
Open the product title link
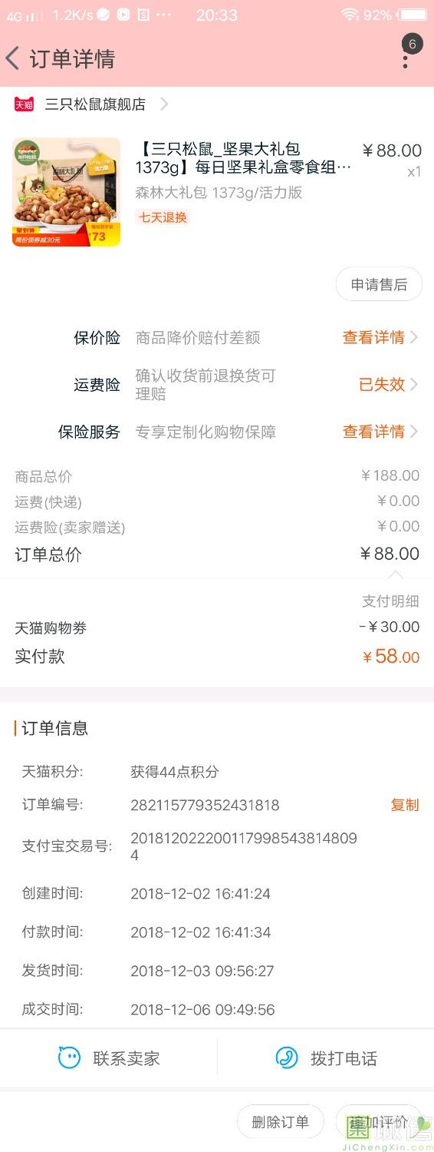click(243, 158)
